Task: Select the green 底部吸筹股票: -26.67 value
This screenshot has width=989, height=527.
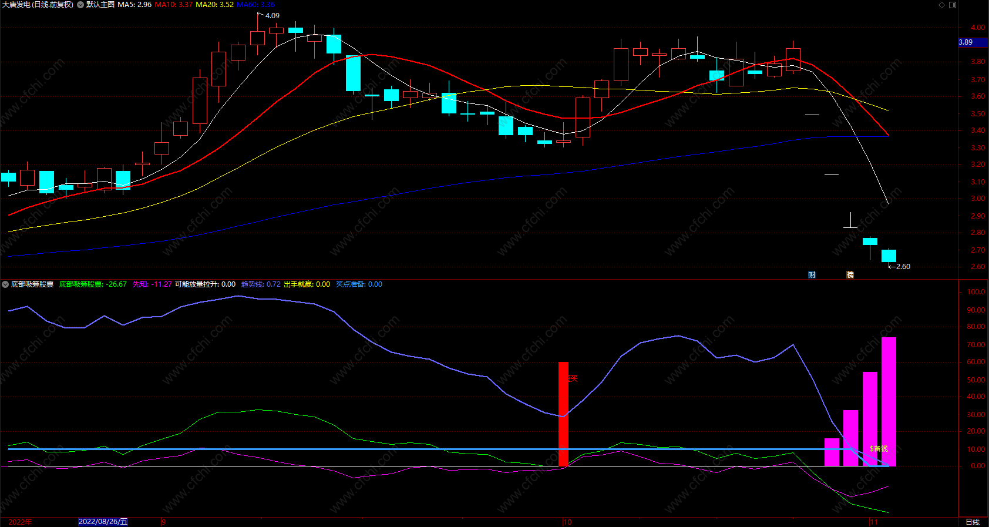Action: (x=93, y=284)
